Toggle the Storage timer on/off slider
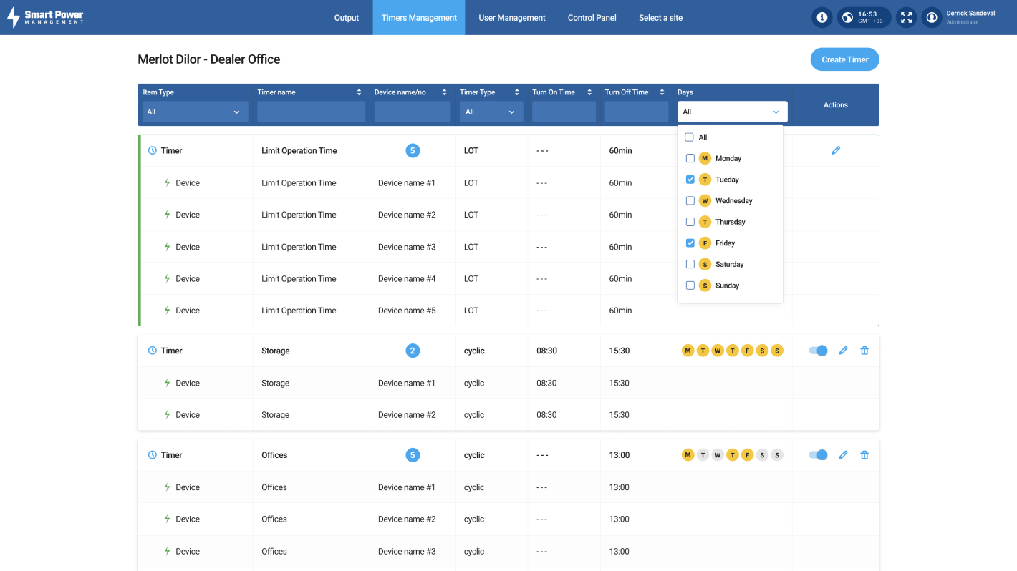Screen dimensions: 1017x571 click(817, 351)
